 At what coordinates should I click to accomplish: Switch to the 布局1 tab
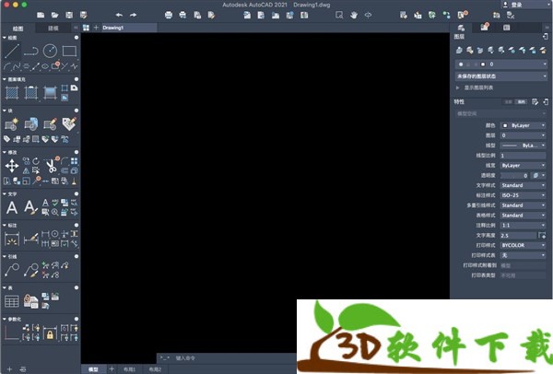tap(129, 369)
